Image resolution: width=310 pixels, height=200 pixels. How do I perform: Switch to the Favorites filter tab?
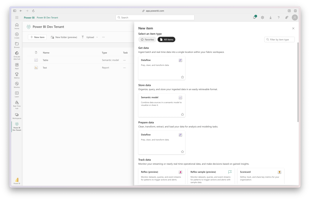147,40
